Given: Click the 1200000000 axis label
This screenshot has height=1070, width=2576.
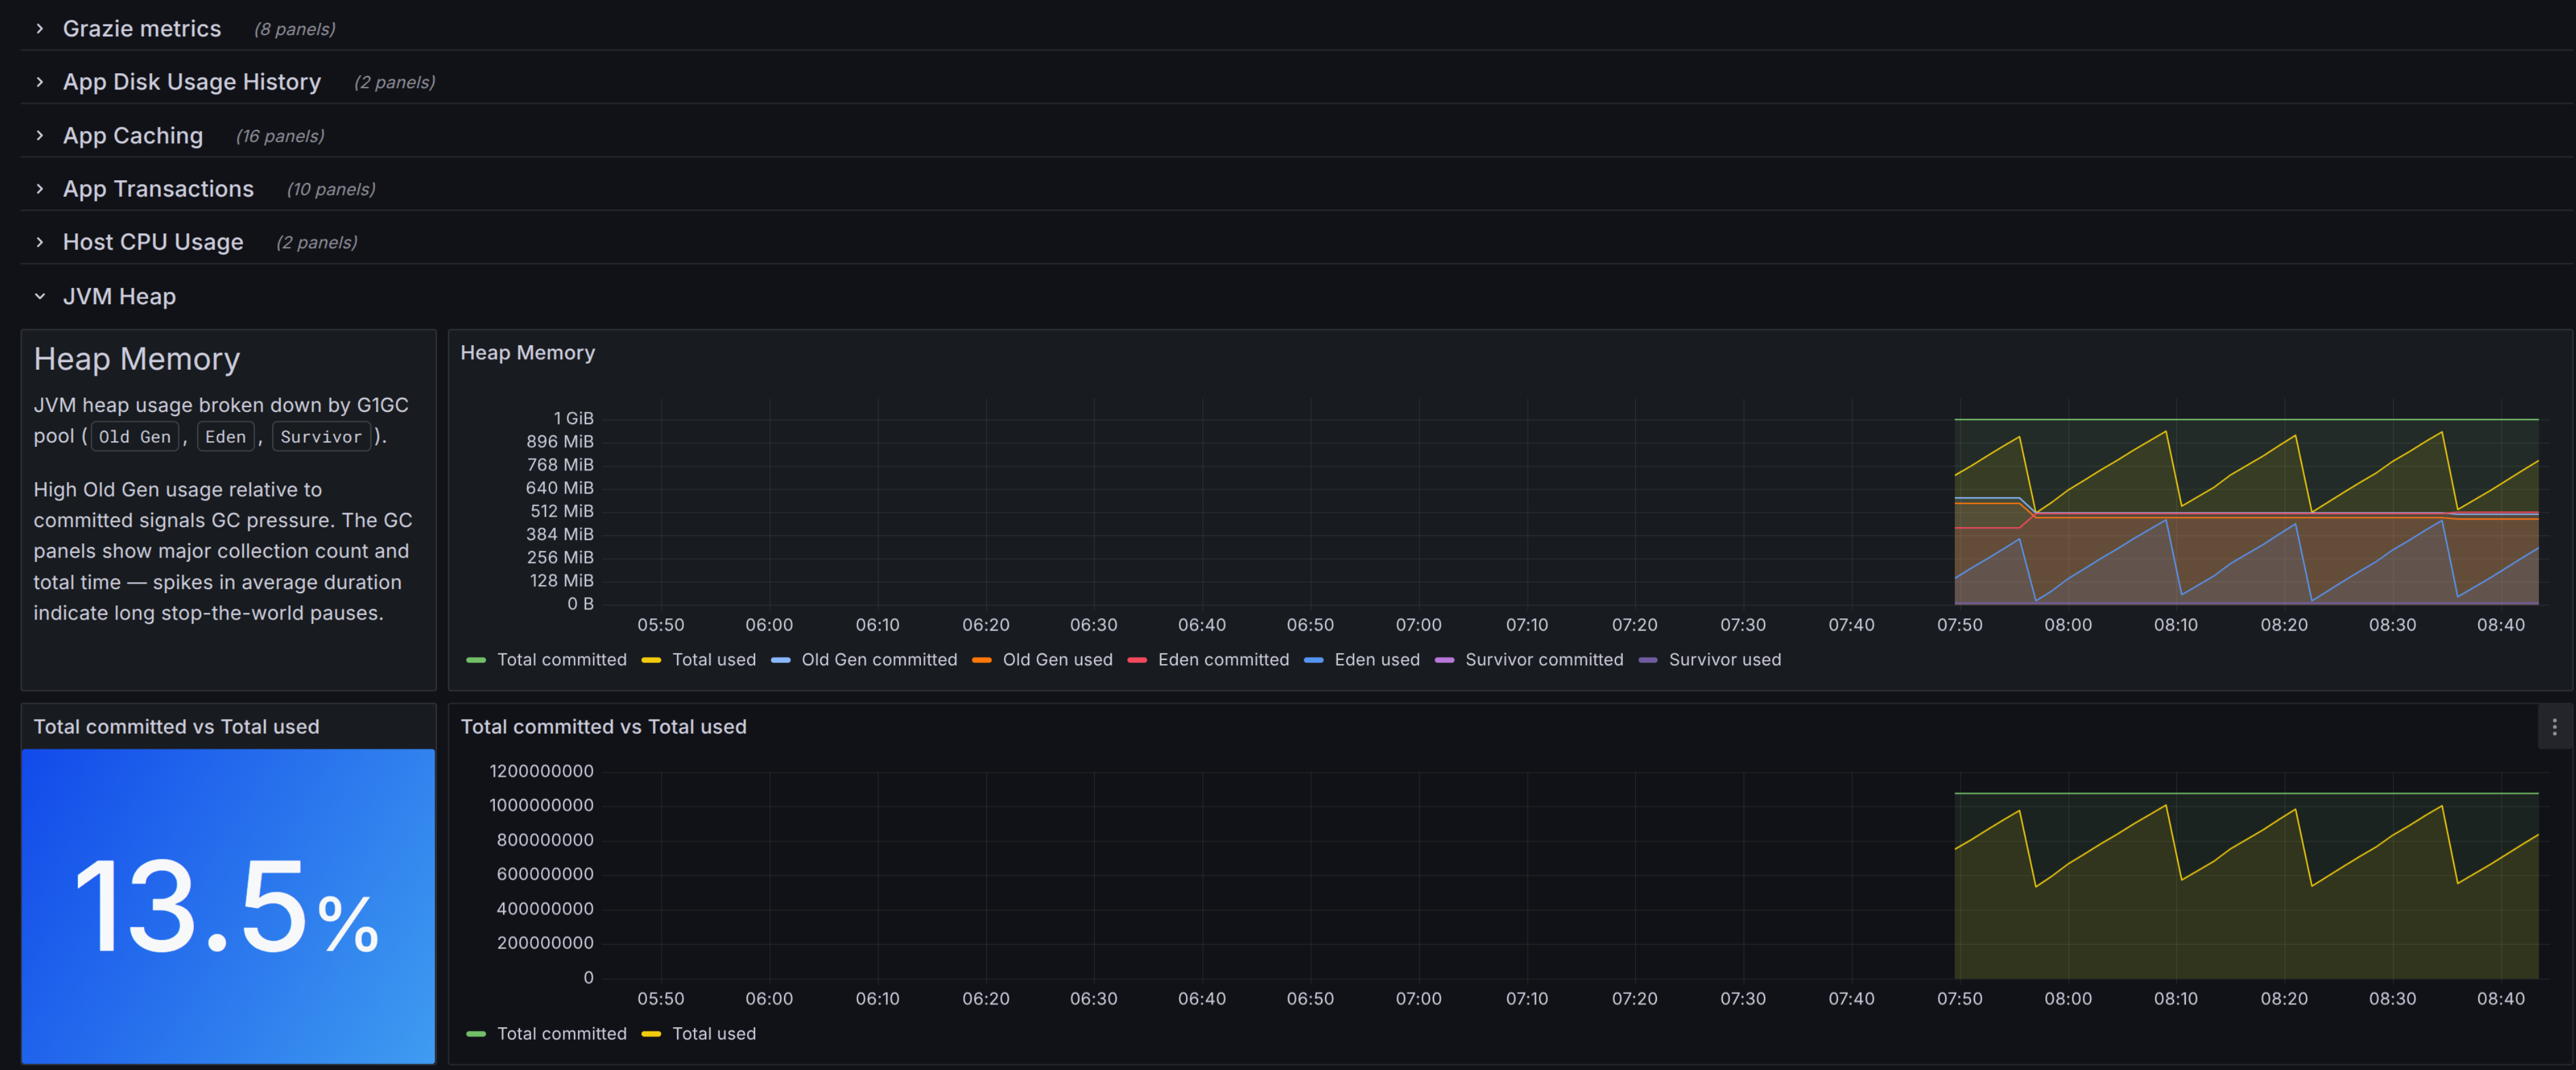Looking at the screenshot, I should [541, 771].
